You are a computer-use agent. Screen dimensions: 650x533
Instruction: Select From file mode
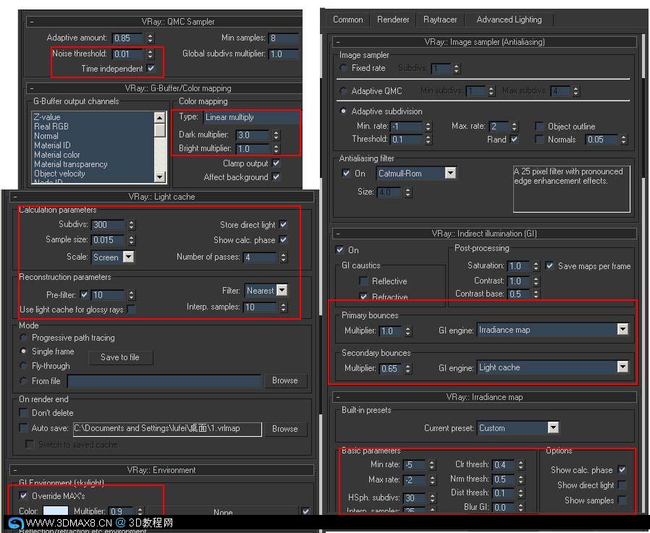[x=24, y=380]
